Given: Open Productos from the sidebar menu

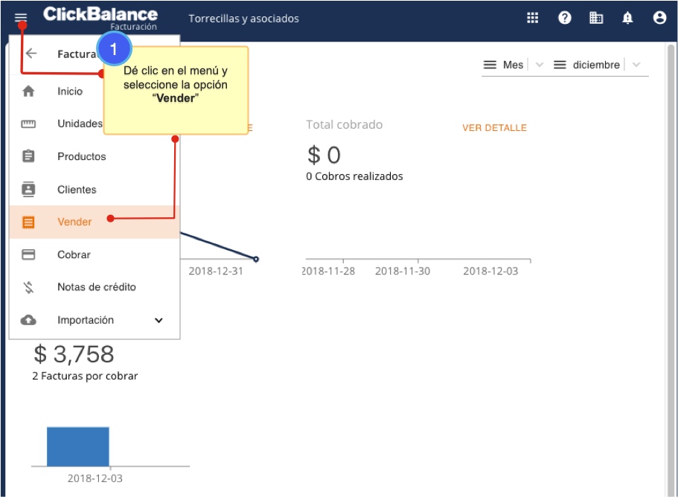Looking at the screenshot, I should (81, 157).
